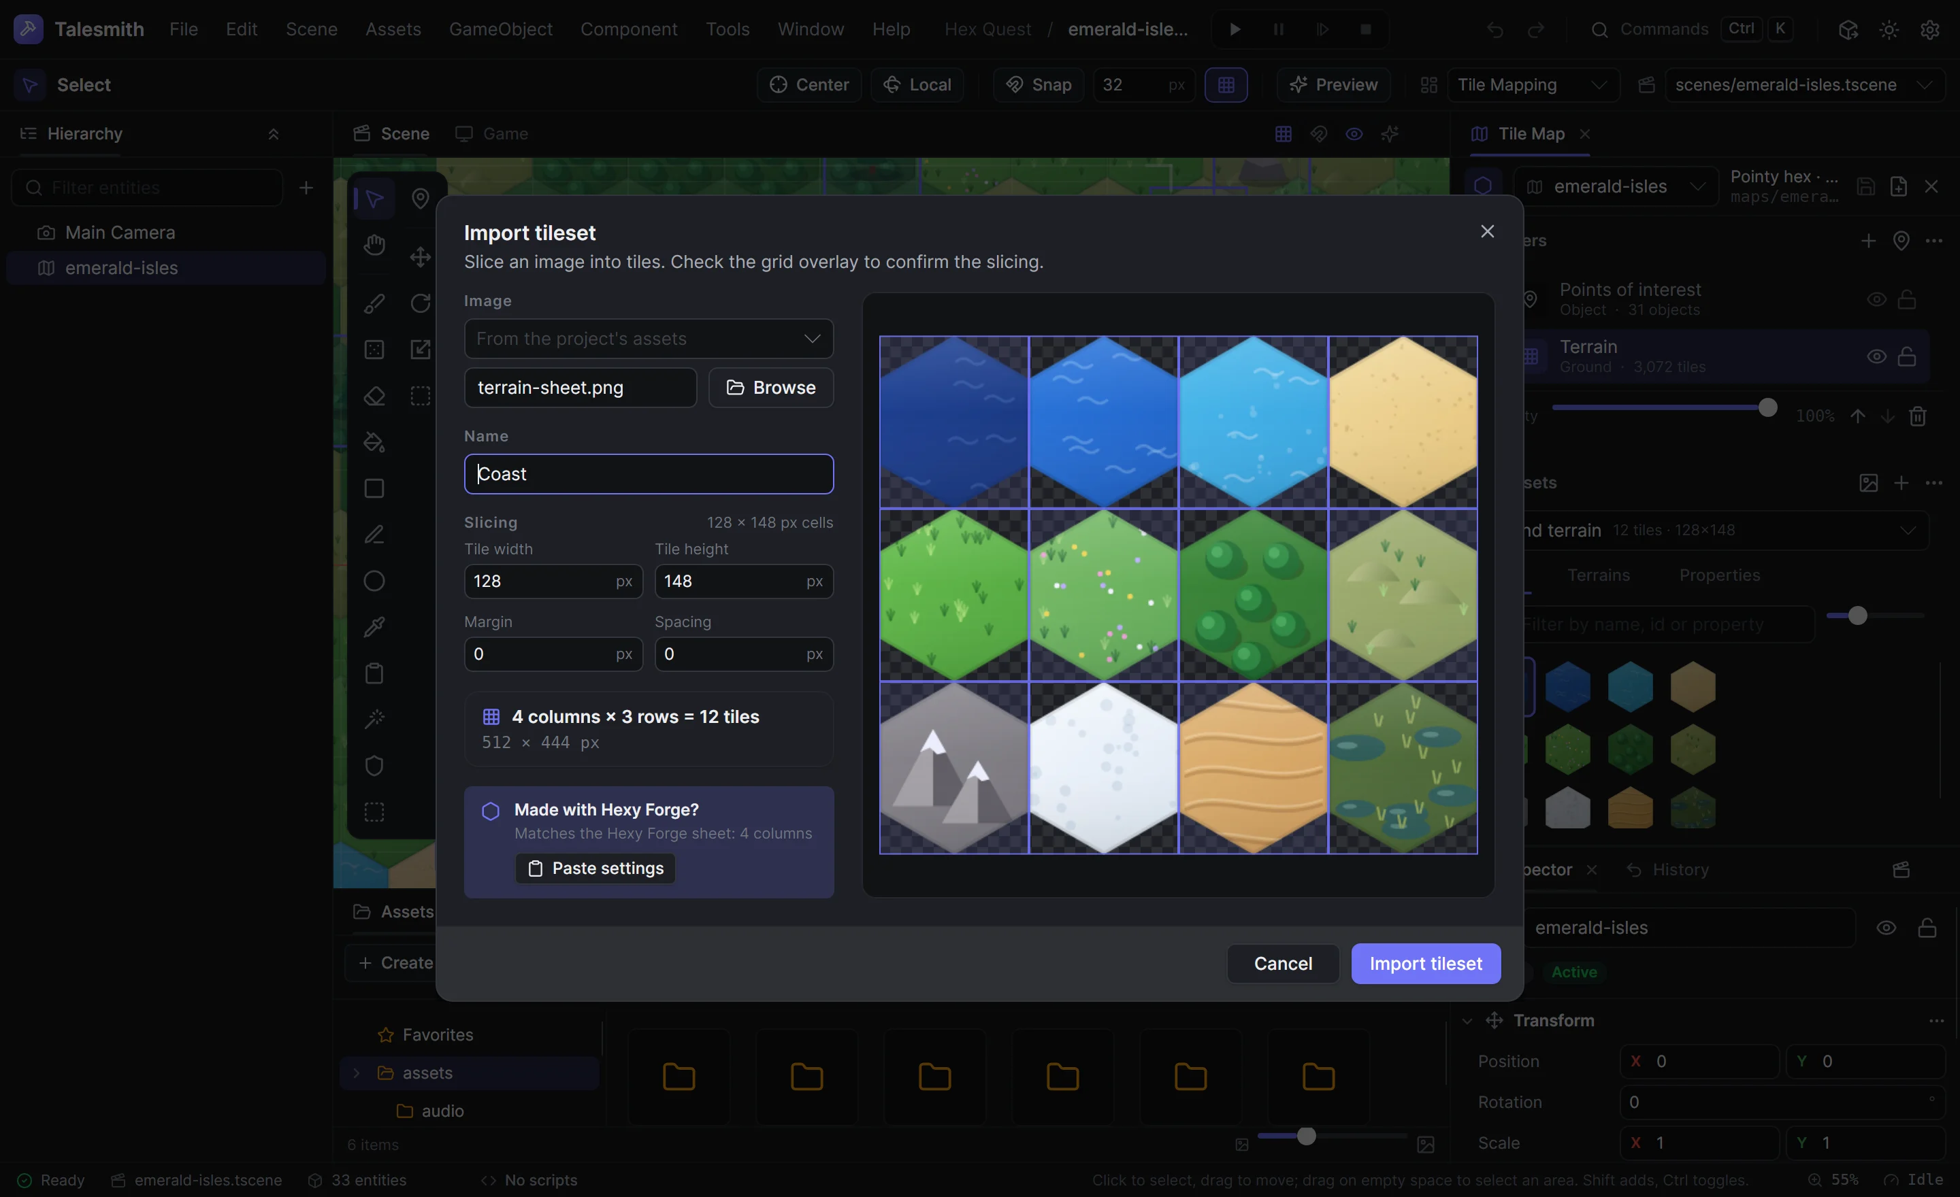
Task: Select the stamp brush tool in scene toolbar
Action: pos(374,303)
